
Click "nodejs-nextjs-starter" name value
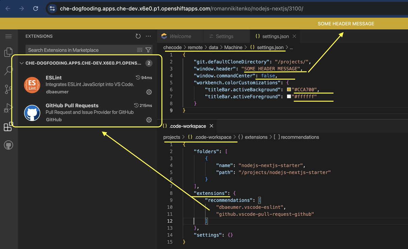point(271,165)
